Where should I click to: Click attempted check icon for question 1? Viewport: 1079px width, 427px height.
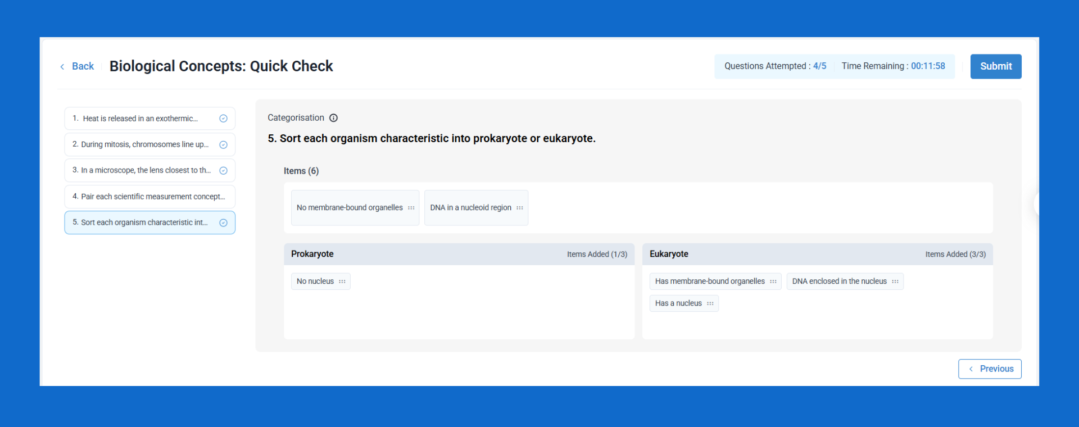pos(223,119)
